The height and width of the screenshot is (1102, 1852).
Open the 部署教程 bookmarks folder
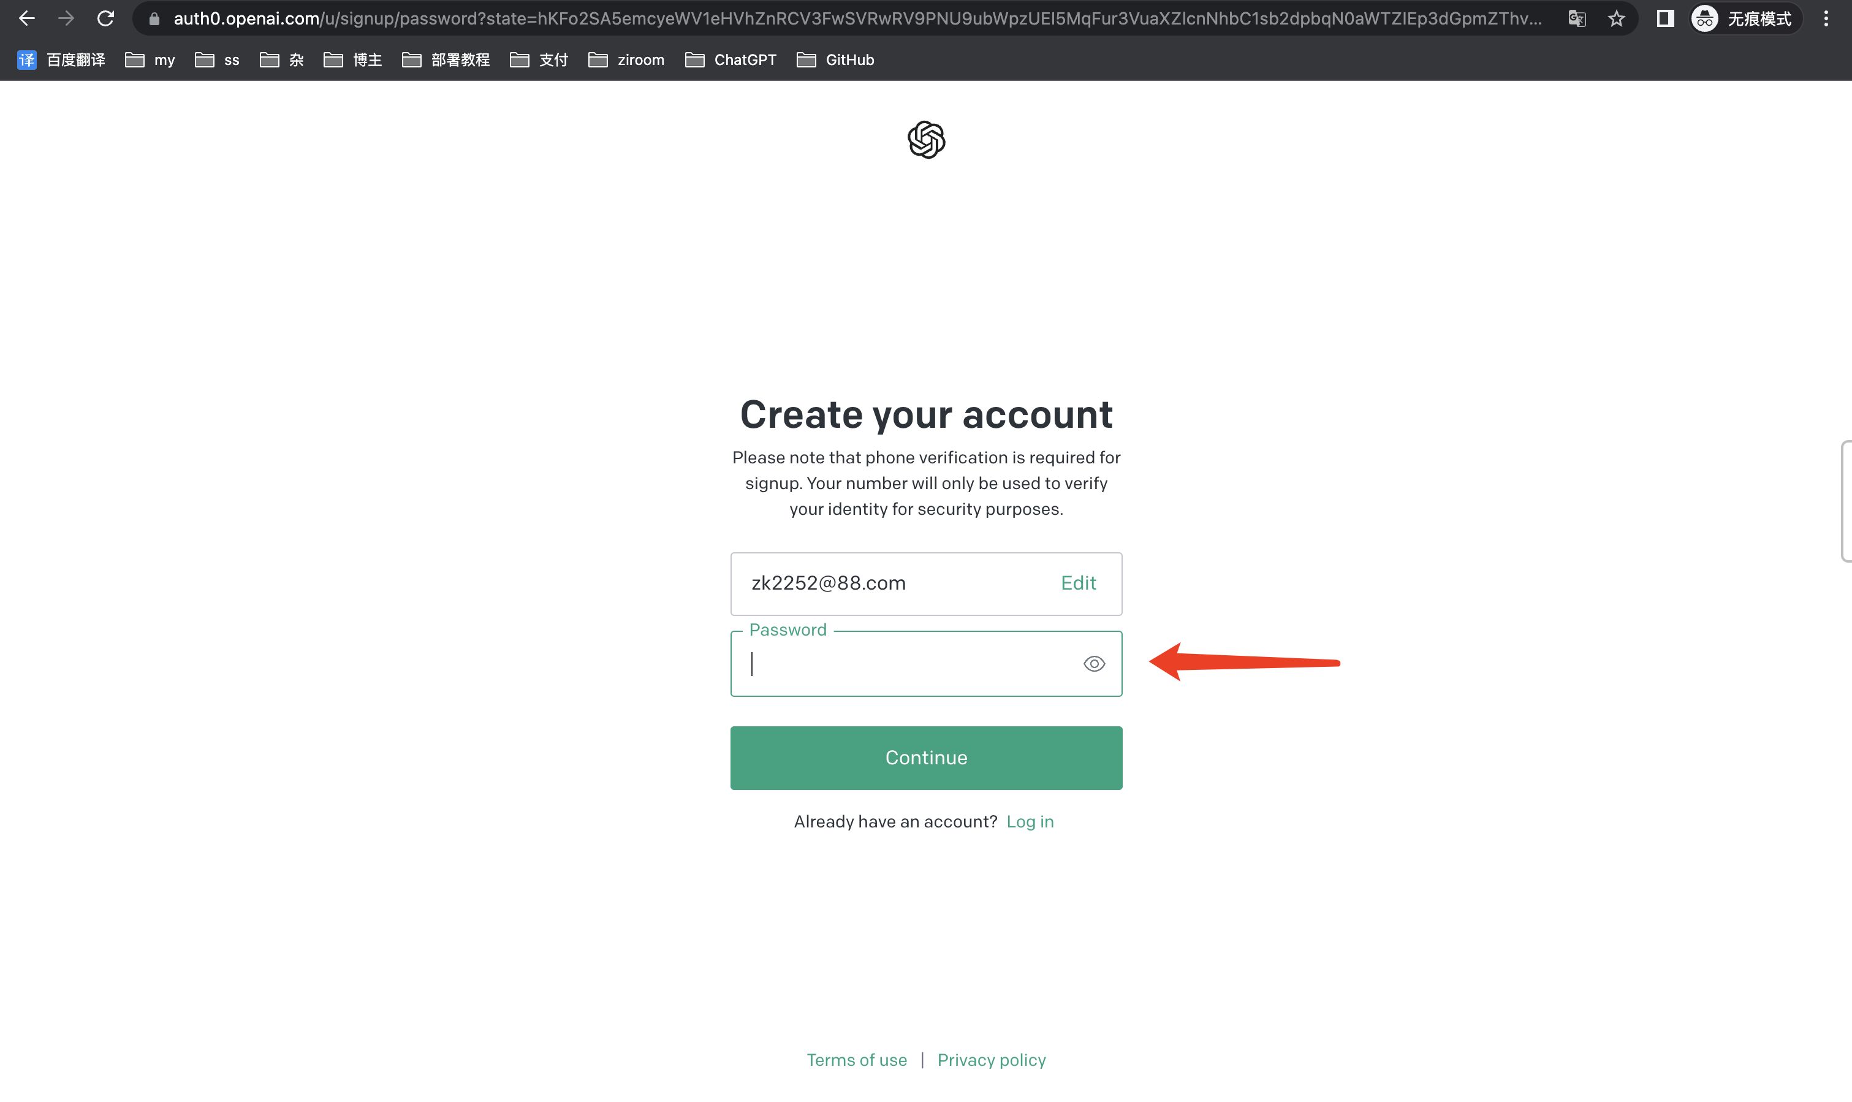446,60
